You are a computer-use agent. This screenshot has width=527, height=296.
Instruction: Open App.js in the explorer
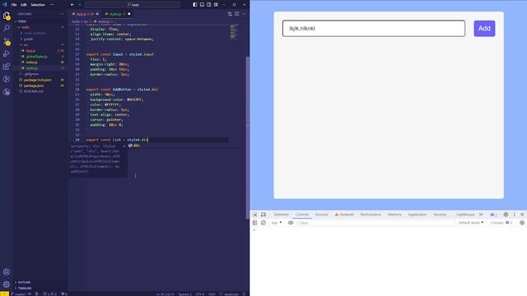31,51
